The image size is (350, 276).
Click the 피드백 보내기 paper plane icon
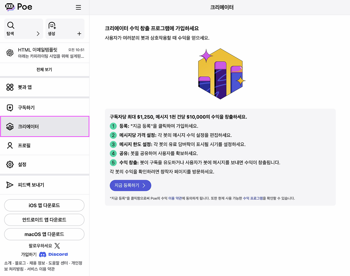click(10, 185)
